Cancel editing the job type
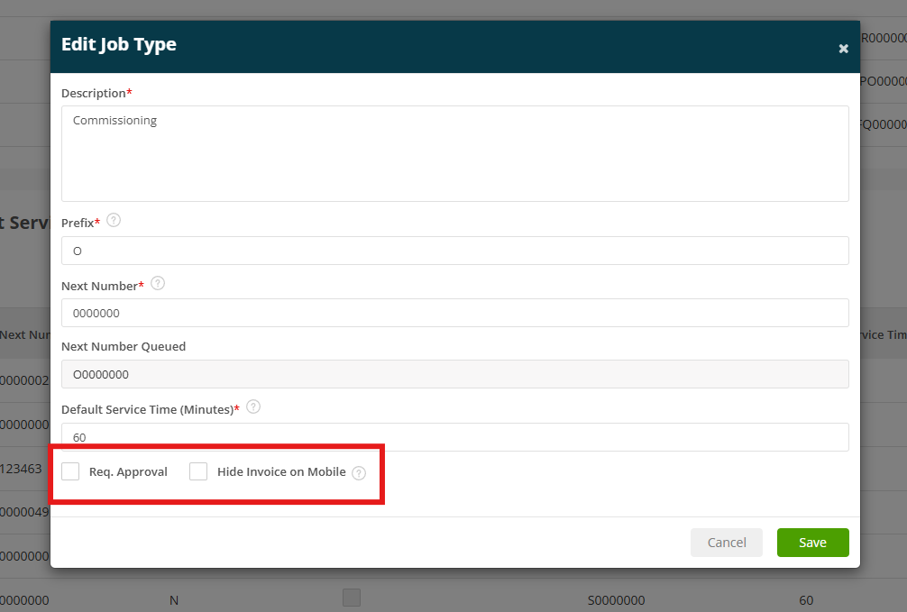The height and width of the screenshot is (612, 907). click(727, 543)
